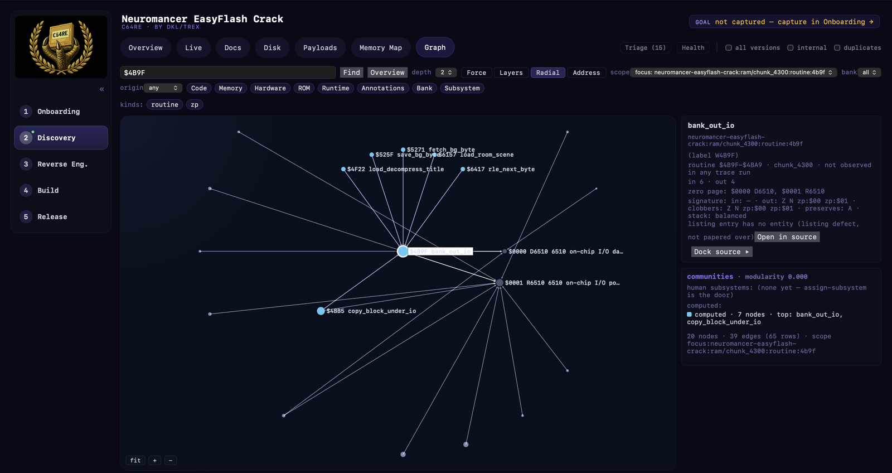
Task: Toggle the Radial layout mode
Action: 547,73
